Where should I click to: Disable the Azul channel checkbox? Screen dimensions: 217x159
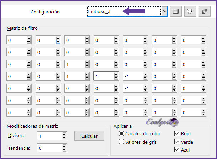point(177,150)
